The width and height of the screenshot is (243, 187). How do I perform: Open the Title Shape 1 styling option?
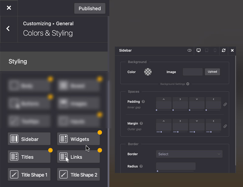[29, 175]
